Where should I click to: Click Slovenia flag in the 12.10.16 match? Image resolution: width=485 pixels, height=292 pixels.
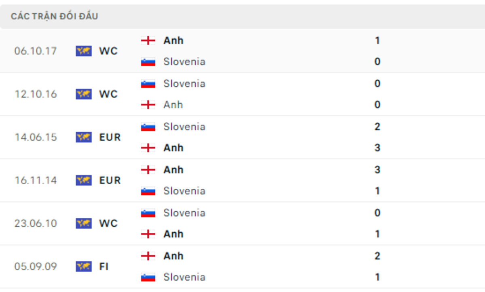point(148,83)
